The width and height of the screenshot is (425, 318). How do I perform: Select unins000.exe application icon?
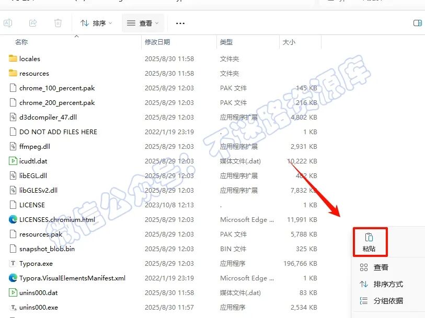click(x=13, y=308)
